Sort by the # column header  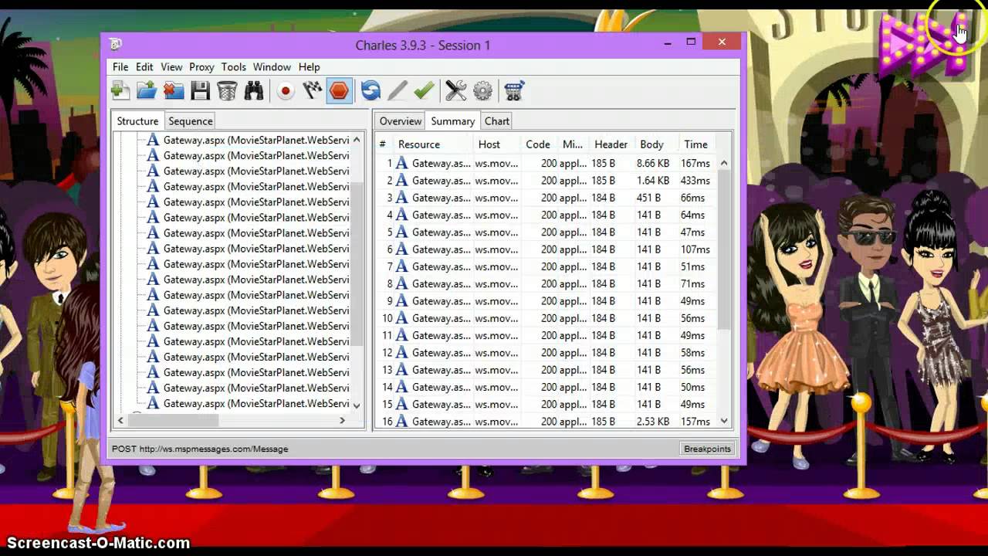[x=382, y=144]
